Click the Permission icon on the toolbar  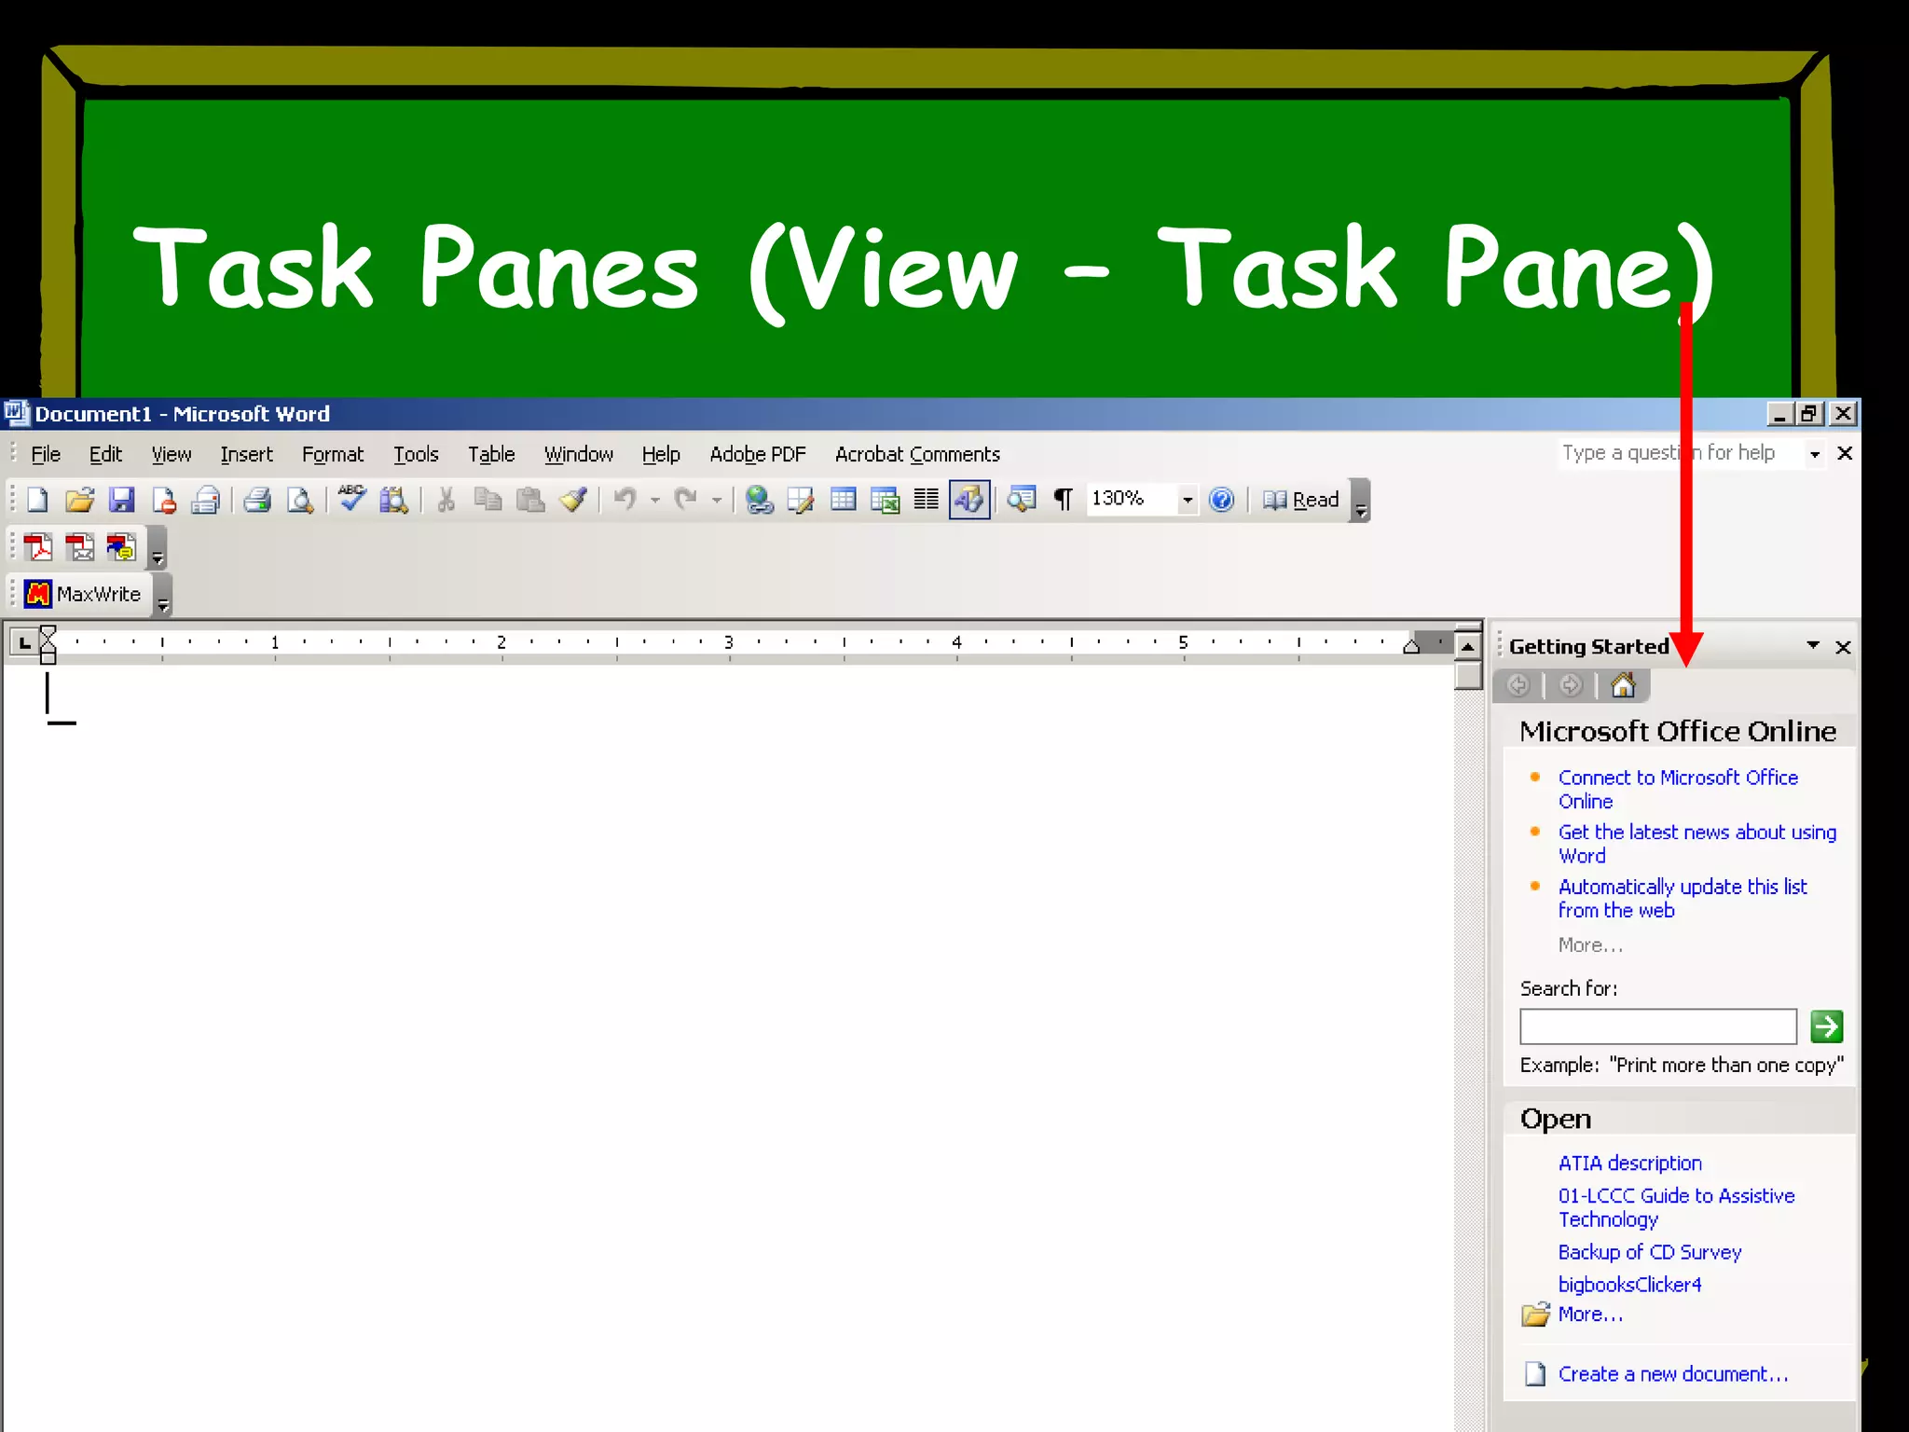163,500
